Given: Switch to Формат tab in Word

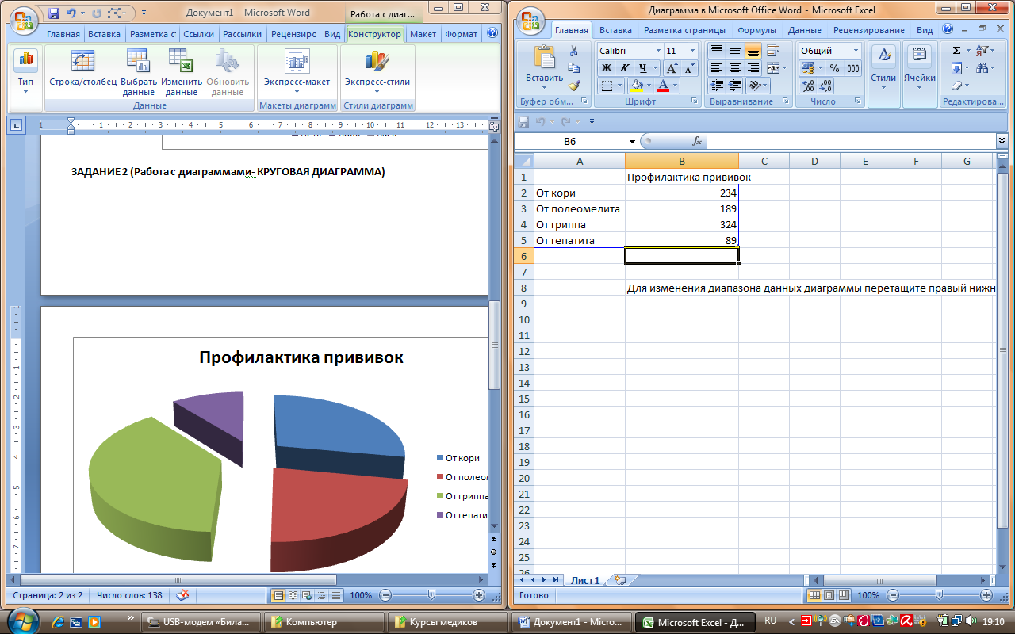Looking at the screenshot, I should point(461,34).
